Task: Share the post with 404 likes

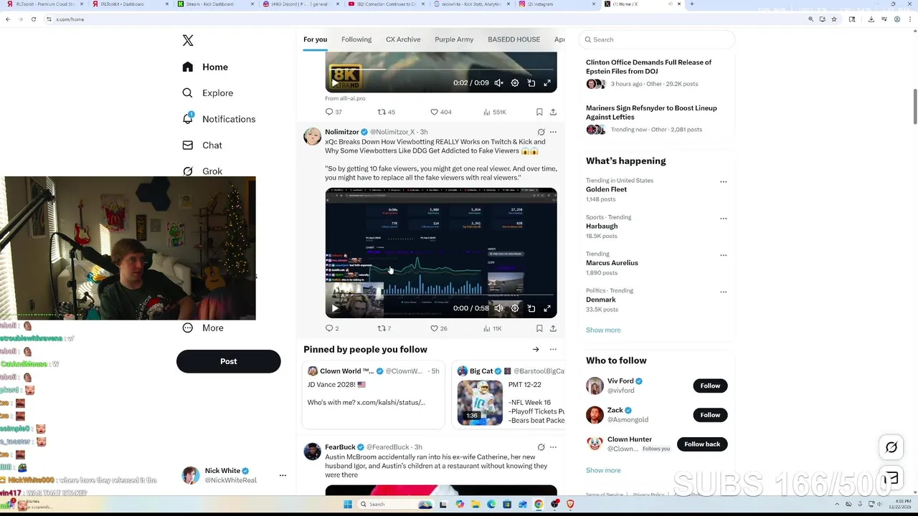Action: pyautogui.click(x=553, y=112)
